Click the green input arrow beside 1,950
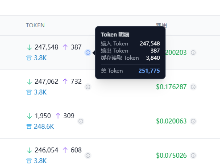 pyautogui.click(x=29, y=116)
